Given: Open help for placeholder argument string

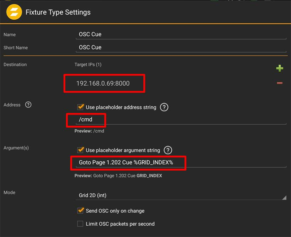Looking at the screenshot, I should pos(168,150).
